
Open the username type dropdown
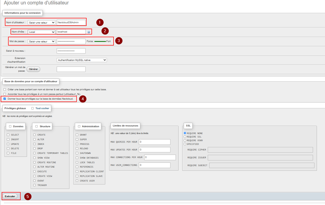(41, 23)
